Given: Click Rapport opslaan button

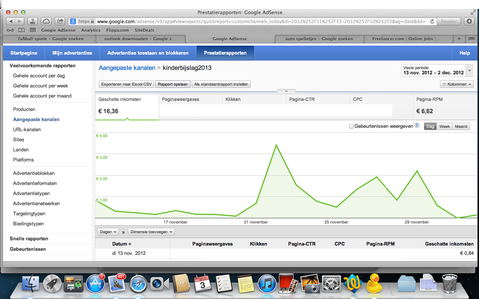Looking at the screenshot, I should (173, 84).
